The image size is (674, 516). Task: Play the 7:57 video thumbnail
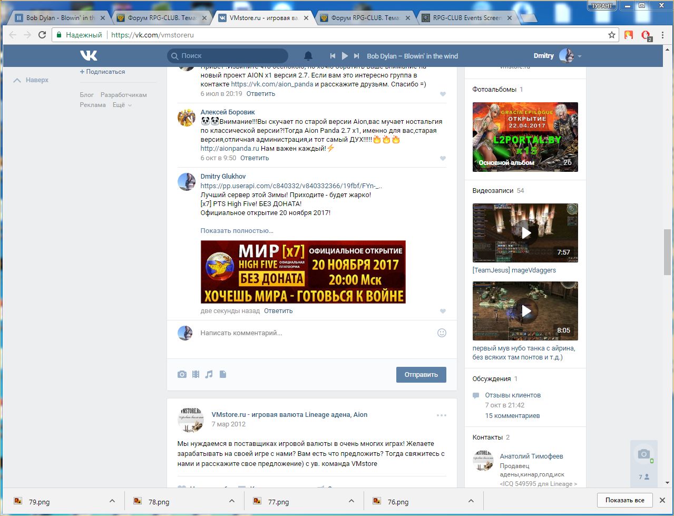[525, 233]
